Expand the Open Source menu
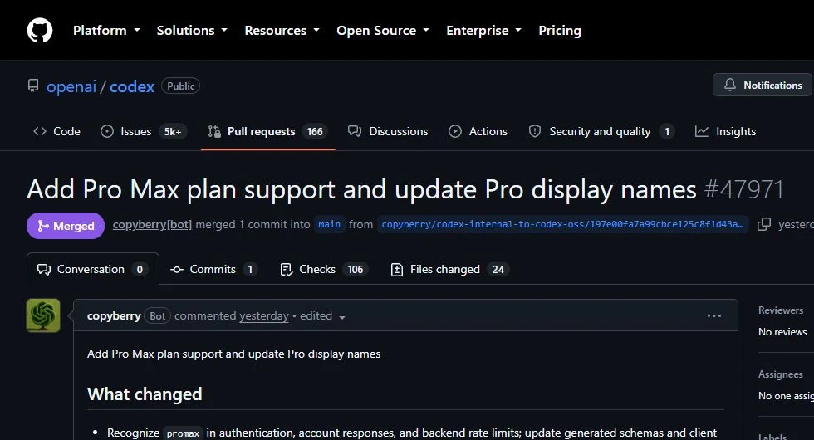Image resolution: width=814 pixels, height=440 pixels. (383, 31)
